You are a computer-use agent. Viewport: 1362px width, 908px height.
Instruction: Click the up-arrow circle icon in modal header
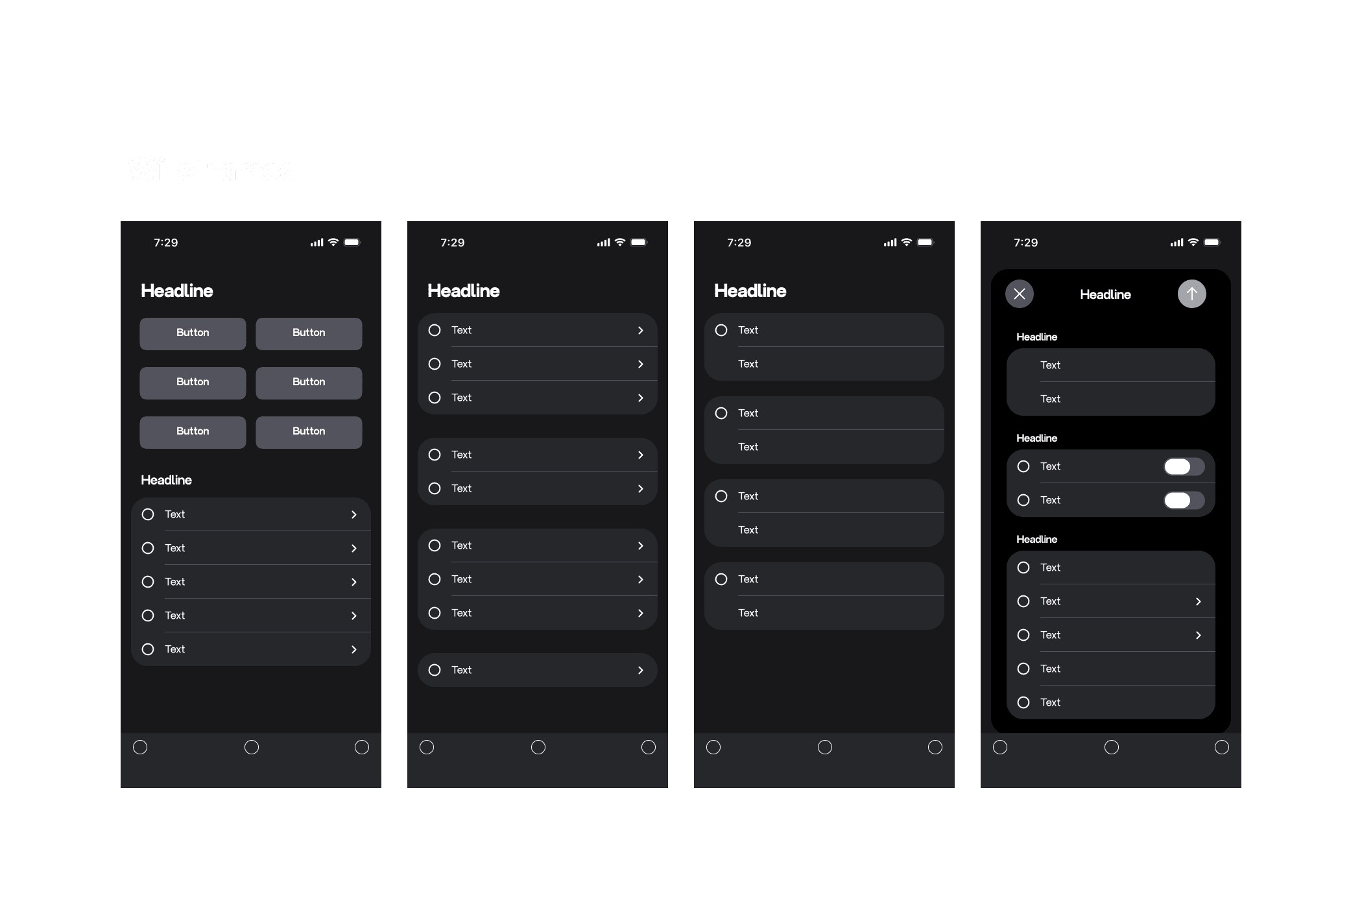(x=1191, y=294)
